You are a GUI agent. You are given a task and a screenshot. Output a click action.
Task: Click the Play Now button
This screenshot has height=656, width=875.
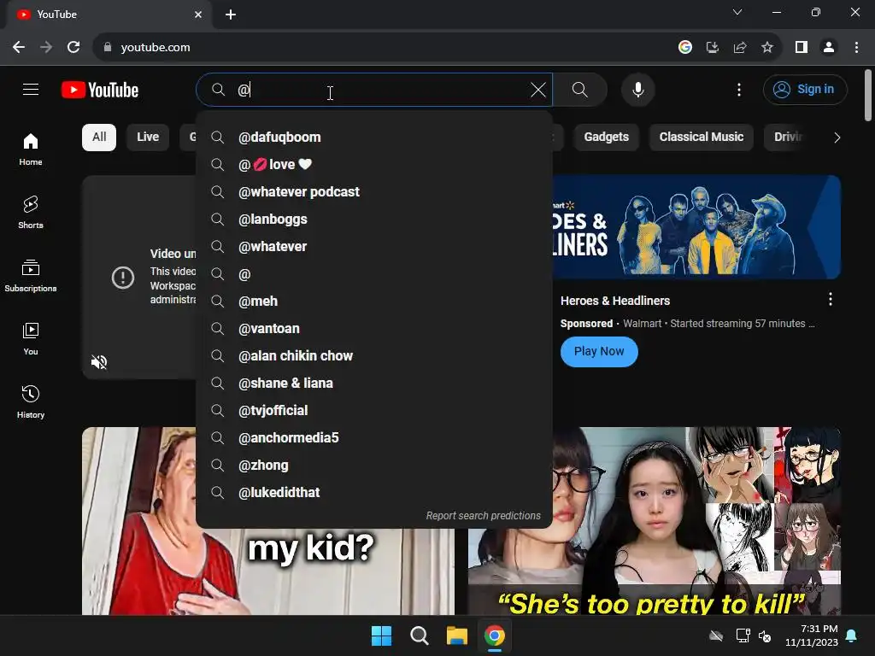(x=599, y=351)
